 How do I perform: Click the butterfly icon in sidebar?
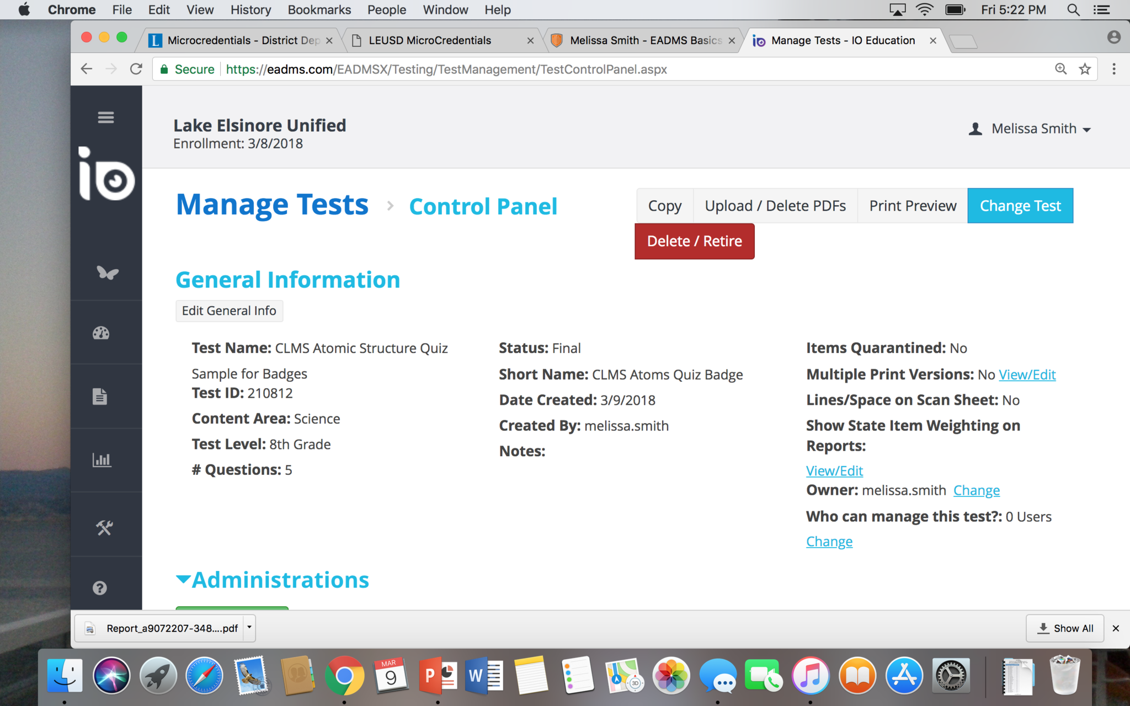pos(107,272)
